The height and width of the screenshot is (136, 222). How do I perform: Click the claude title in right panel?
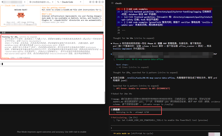tap(118, 3)
